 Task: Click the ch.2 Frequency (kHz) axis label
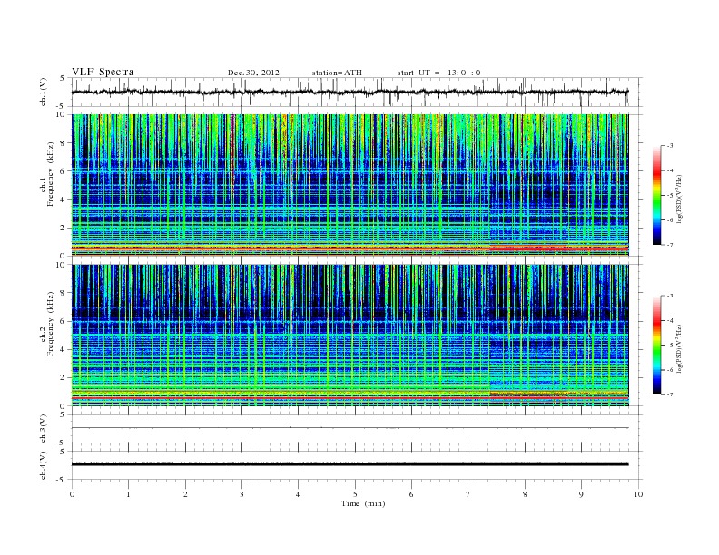coord(47,324)
